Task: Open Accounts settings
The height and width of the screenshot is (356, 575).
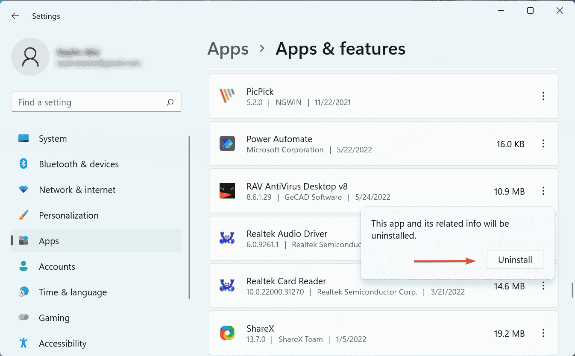Action: pos(96,267)
